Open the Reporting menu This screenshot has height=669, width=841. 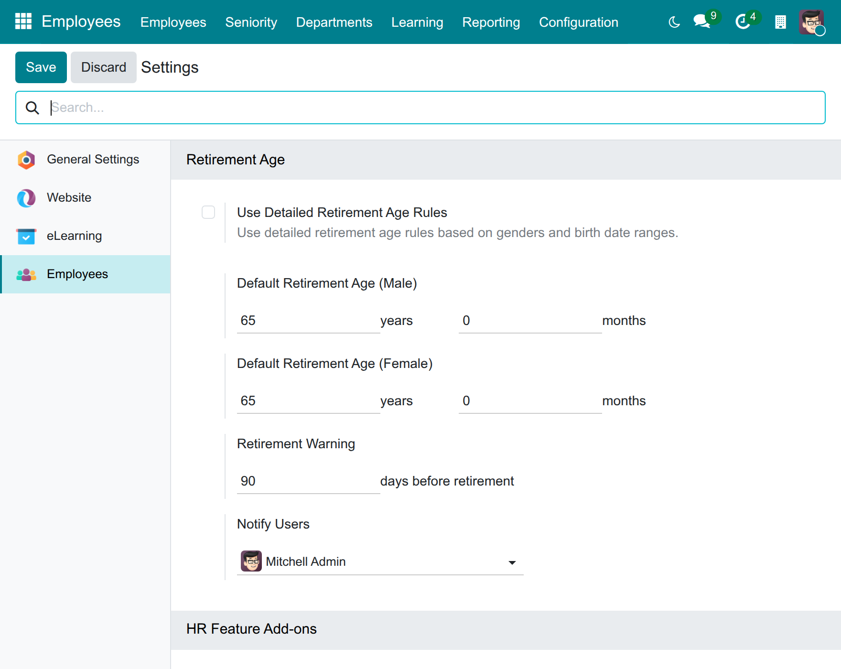tap(491, 22)
